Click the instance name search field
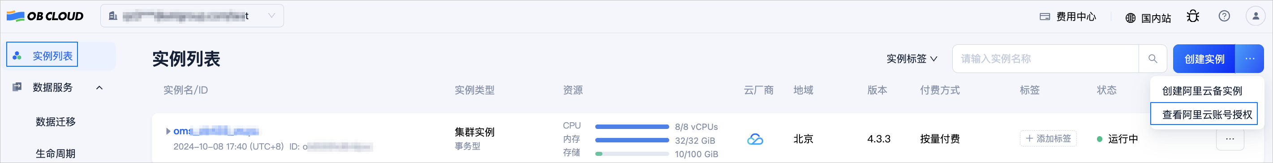Image resolution: width=1273 pixels, height=163 pixels. (x=1045, y=59)
